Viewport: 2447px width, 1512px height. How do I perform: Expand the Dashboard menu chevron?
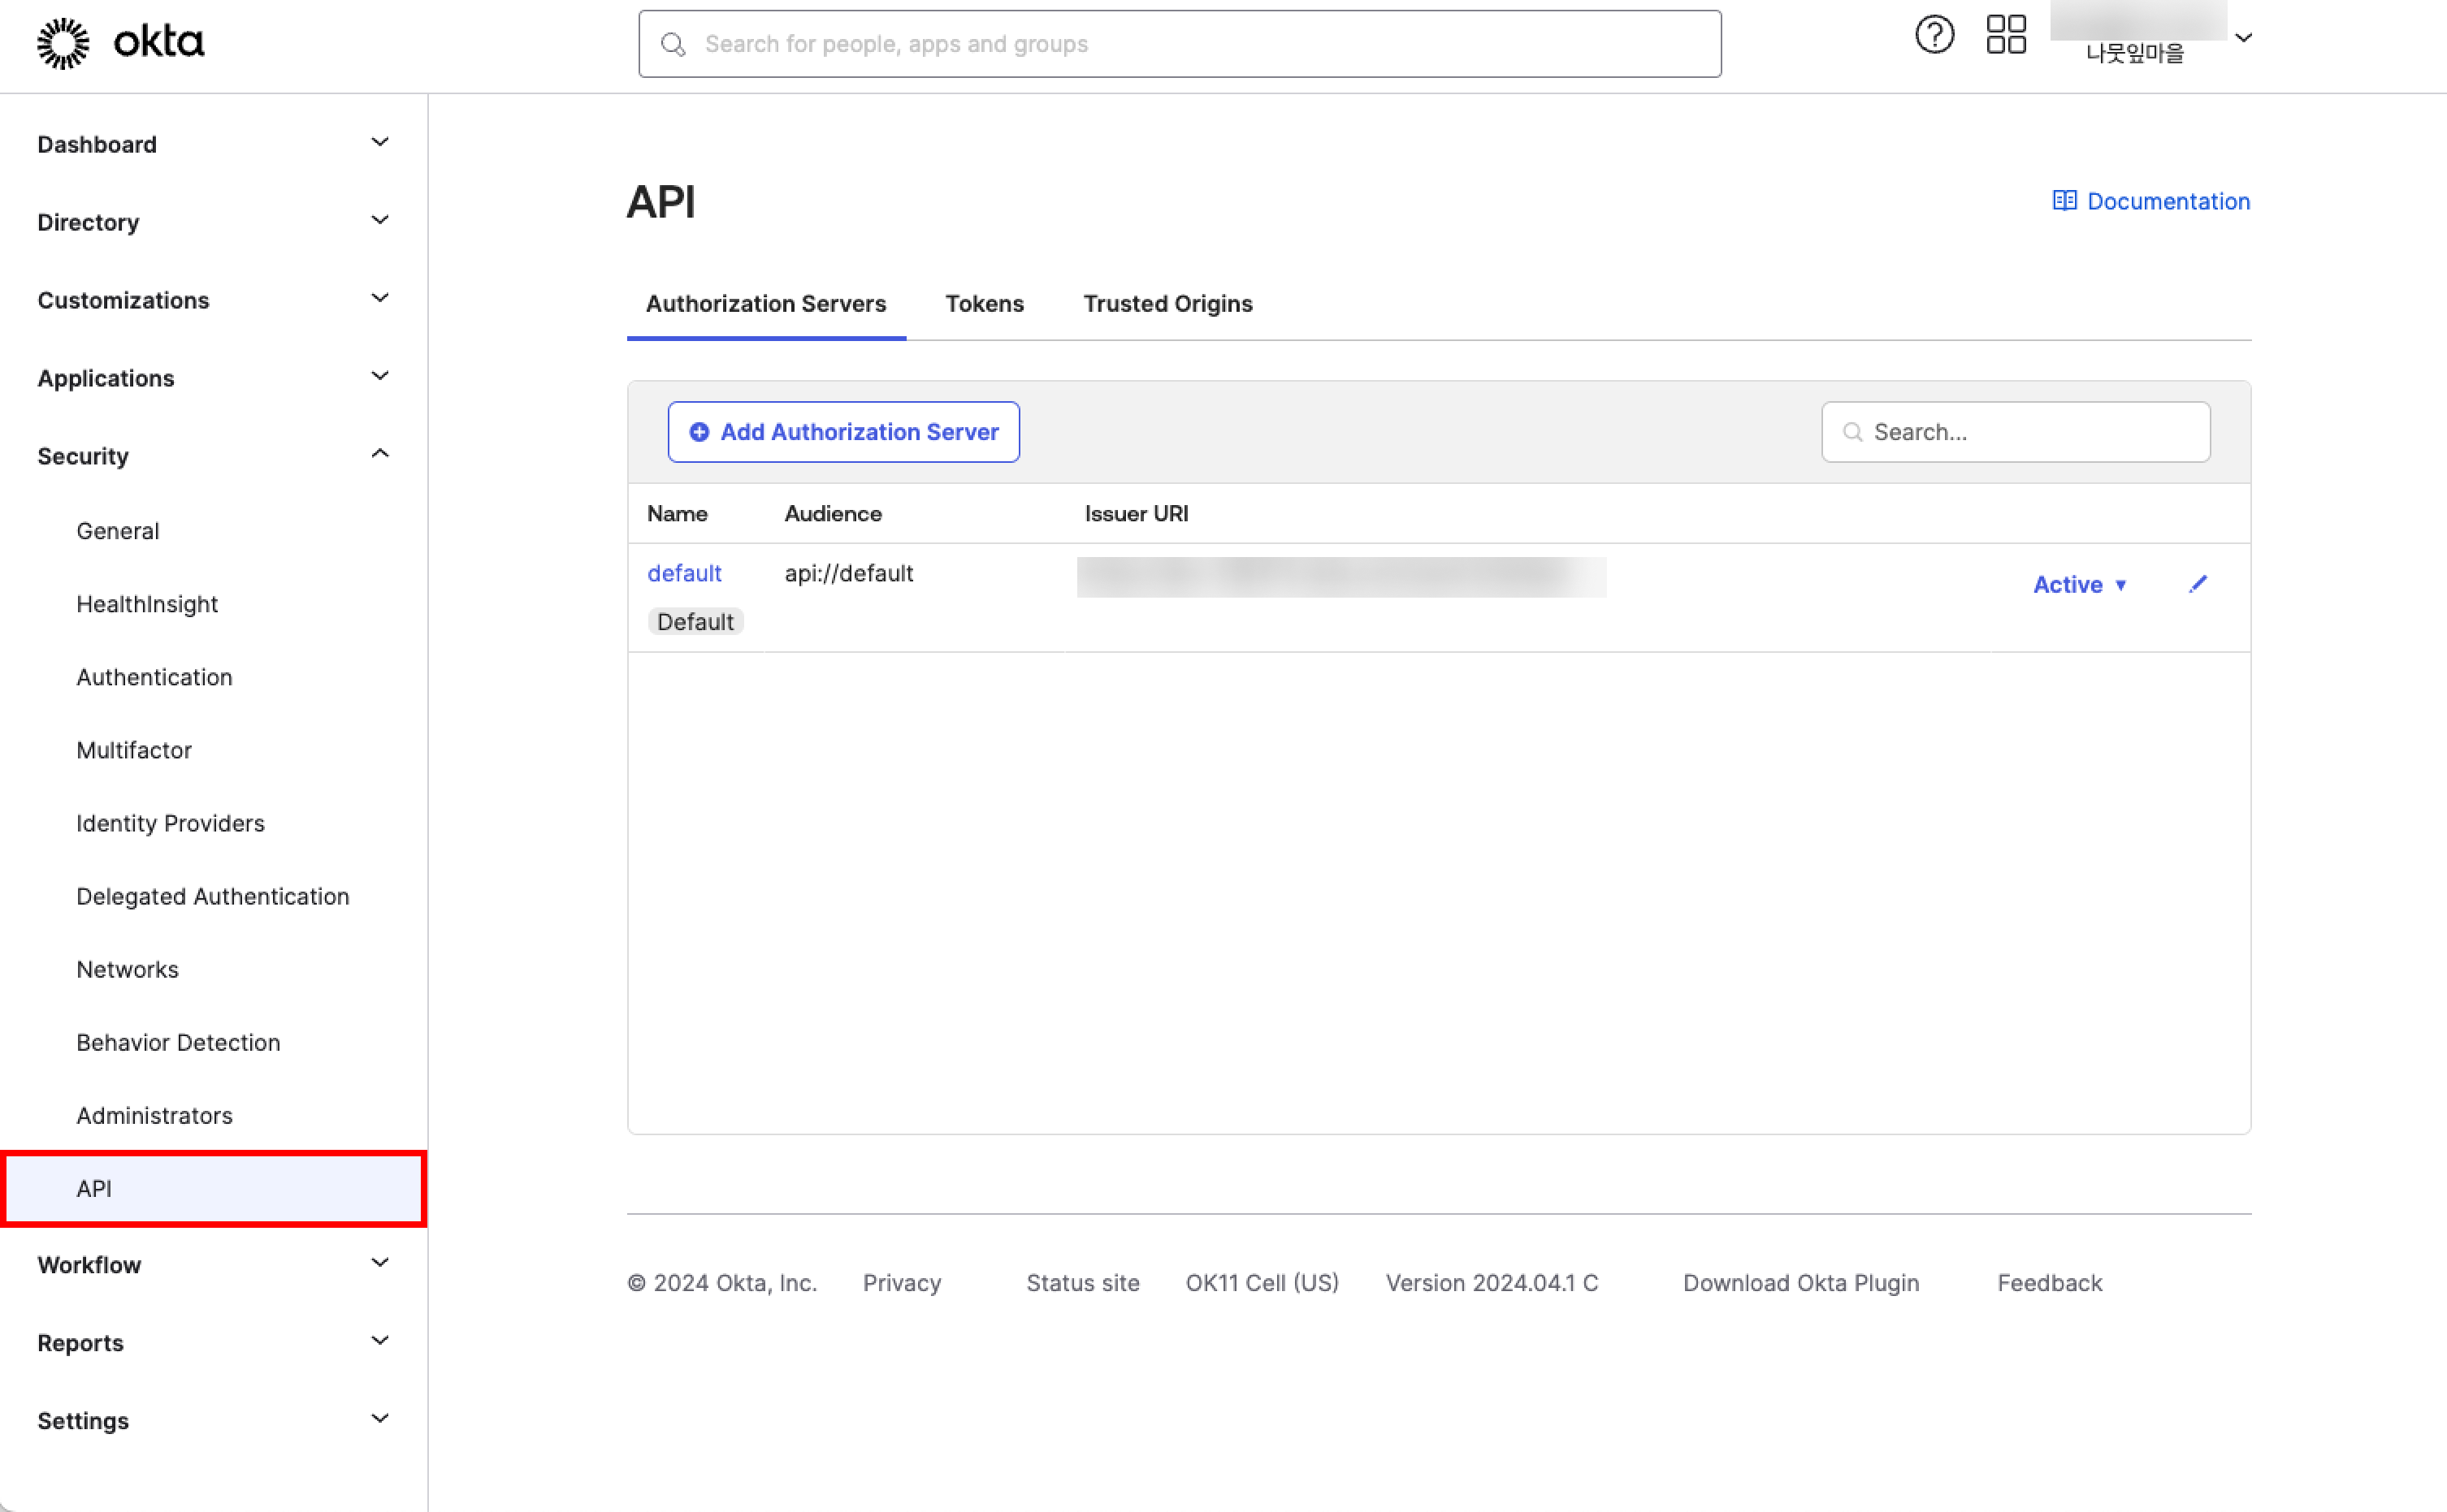[x=380, y=142]
